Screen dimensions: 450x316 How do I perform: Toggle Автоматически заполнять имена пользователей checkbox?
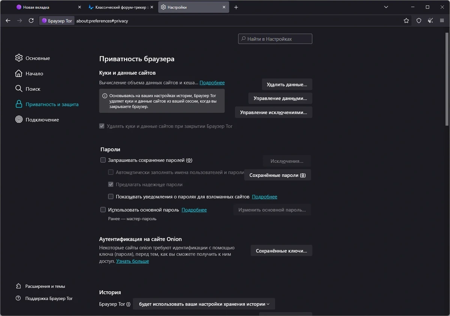click(x=111, y=172)
